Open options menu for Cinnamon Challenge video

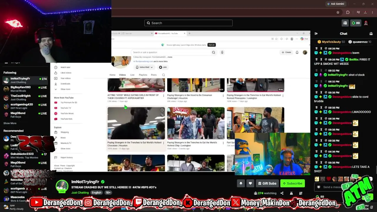223,96
